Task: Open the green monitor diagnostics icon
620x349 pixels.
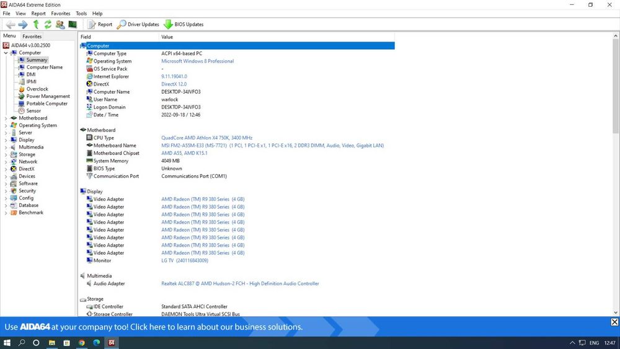Action: [x=73, y=25]
